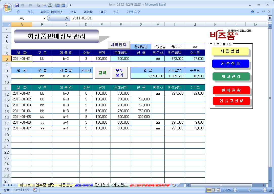
Task: Switch to the 재고관리 sheet tab
Action: (x=120, y=185)
